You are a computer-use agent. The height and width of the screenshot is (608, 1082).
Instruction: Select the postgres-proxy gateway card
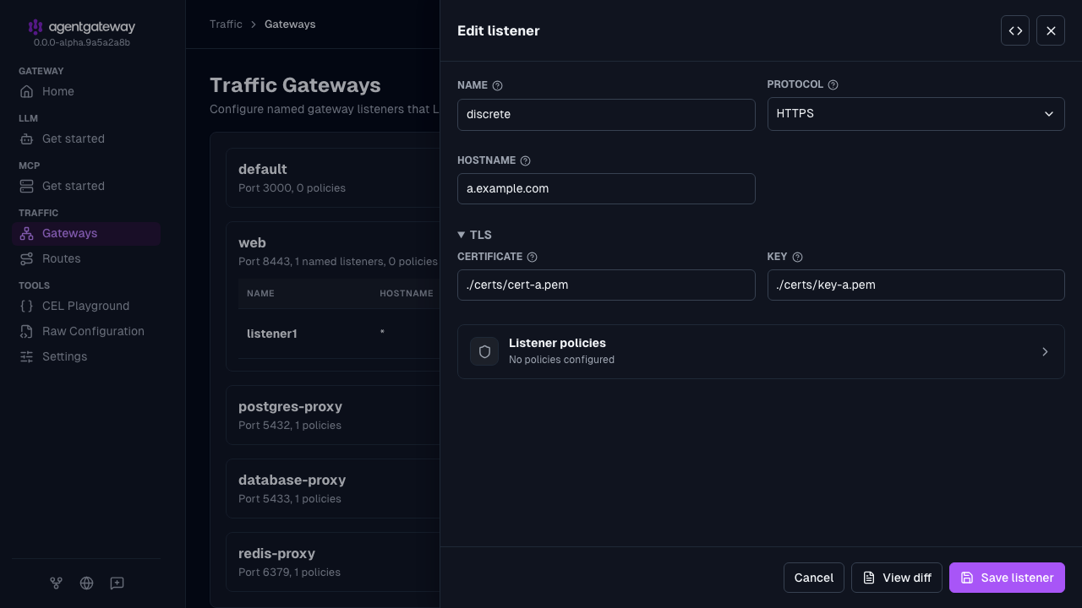pos(333,415)
